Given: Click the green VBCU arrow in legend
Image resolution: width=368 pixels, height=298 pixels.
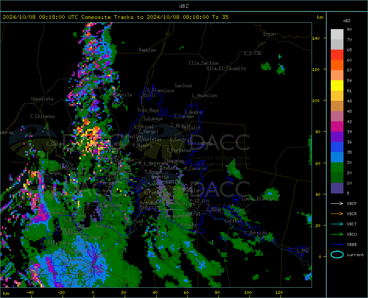Looking at the screenshot, I should click(337, 234).
